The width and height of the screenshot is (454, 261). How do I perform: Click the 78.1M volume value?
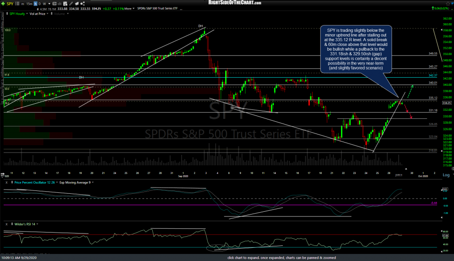click(52, 9)
